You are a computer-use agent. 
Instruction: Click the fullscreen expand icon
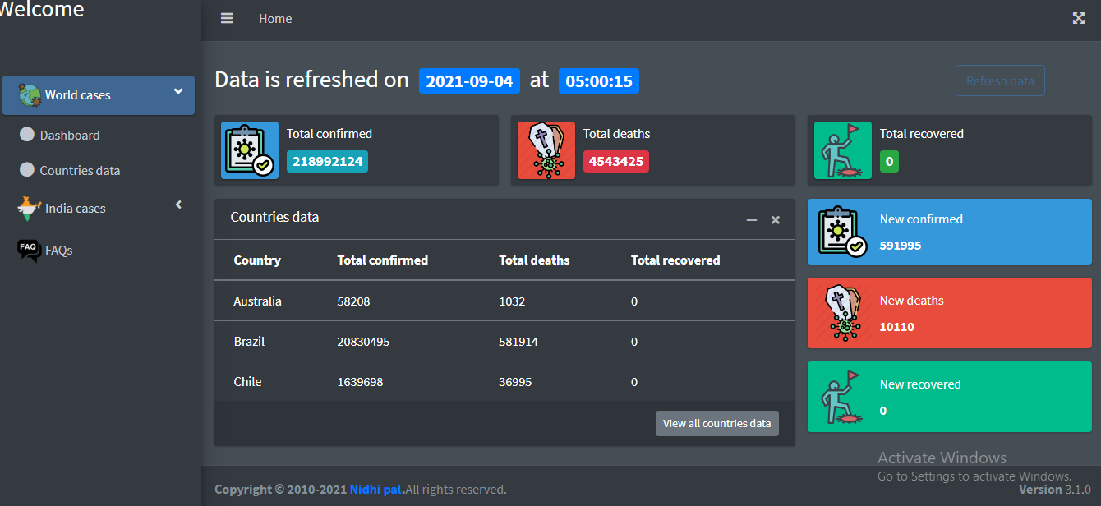(1079, 19)
